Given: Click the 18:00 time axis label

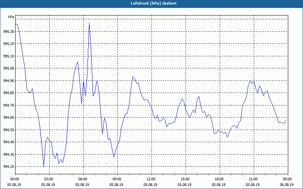Looking at the screenshot, I should tap(219, 179).
